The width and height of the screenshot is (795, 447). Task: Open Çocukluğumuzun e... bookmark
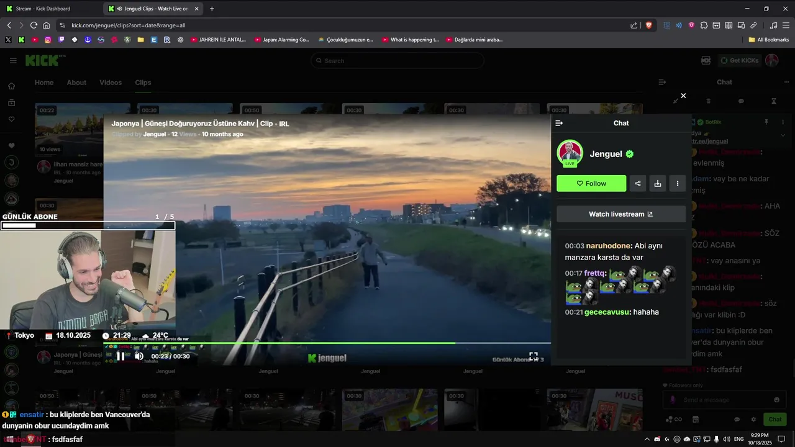click(x=346, y=40)
